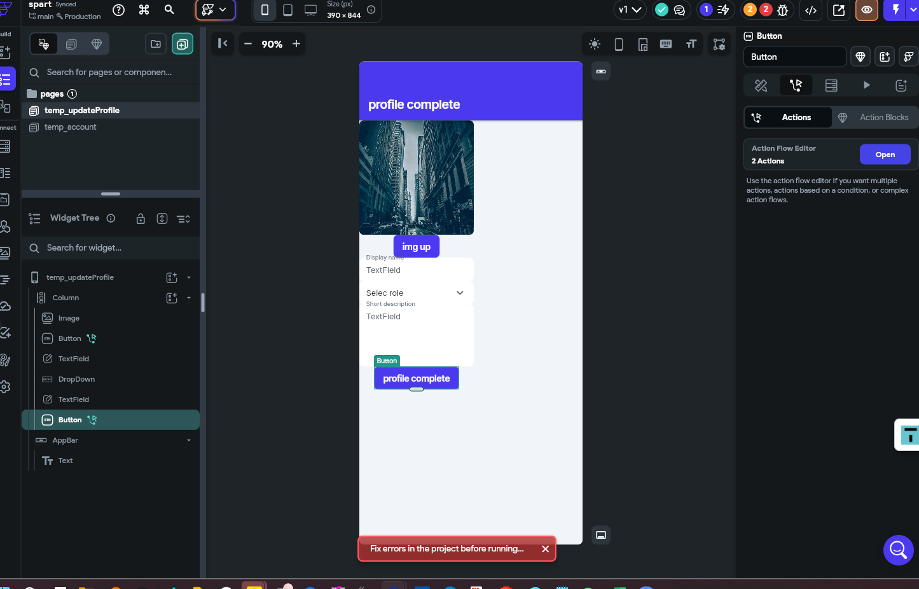Image resolution: width=919 pixels, height=589 pixels.
Task: Dismiss the fix errors notification
Action: click(545, 549)
